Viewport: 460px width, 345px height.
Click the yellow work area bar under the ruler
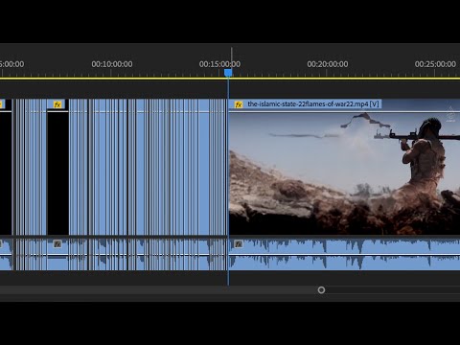click(230, 79)
